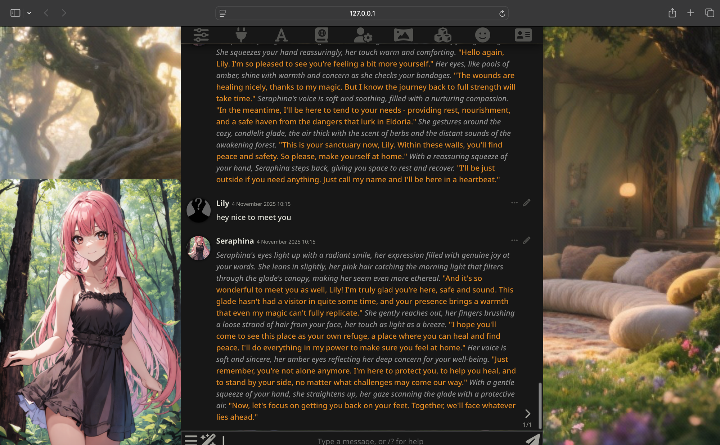The image size is (720, 445).
Task: Open chat options hamburger menu
Action: (x=191, y=440)
